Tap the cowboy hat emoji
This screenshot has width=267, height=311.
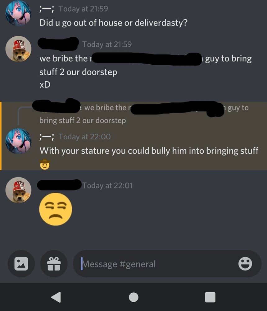pyautogui.click(x=45, y=165)
